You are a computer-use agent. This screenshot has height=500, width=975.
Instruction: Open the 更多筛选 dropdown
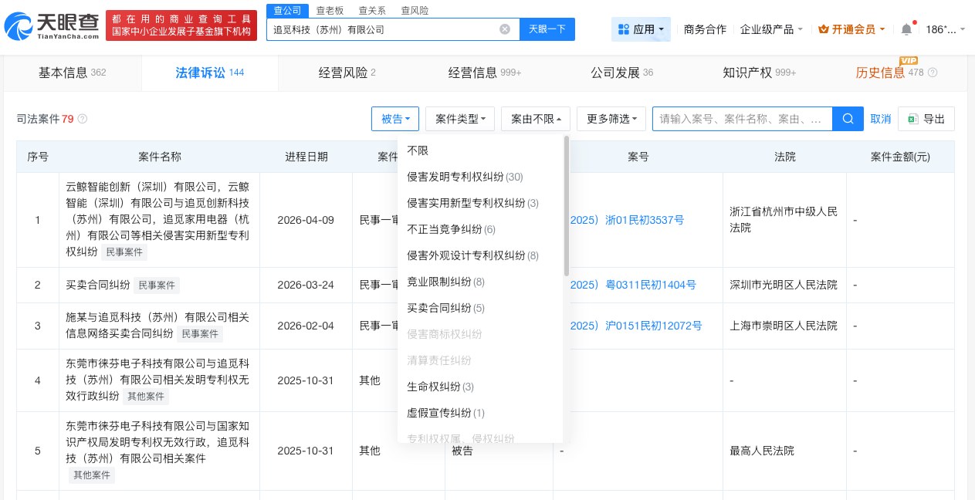(611, 119)
